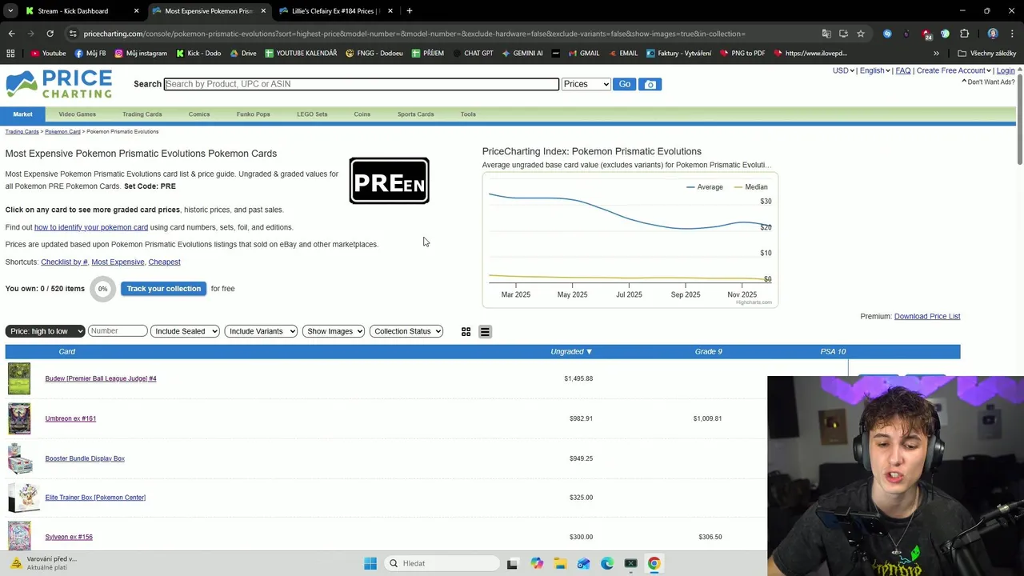The width and height of the screenshot is (1024, 576).
Task: Open the Include Sealed dropdown
Action: 185,331
